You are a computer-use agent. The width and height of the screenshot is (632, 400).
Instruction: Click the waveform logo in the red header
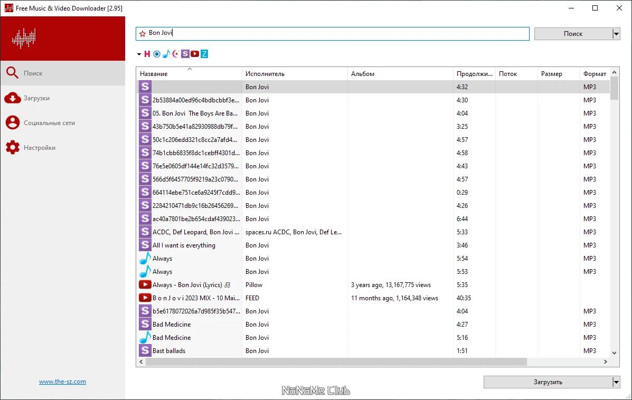tap(24, 39)
